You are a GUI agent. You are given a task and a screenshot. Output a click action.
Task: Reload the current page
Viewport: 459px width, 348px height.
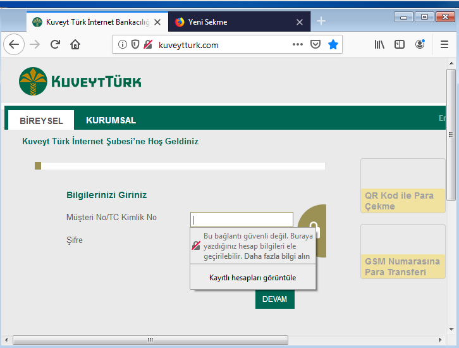(x=55, y=44)
